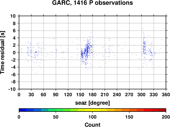
Task: Select the dark blue colorbar segment at 0
Action: coord(23,110)
